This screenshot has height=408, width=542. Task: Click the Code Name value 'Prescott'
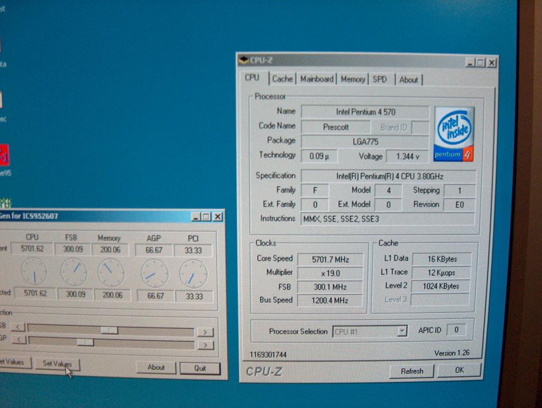(x=336, y=127)
